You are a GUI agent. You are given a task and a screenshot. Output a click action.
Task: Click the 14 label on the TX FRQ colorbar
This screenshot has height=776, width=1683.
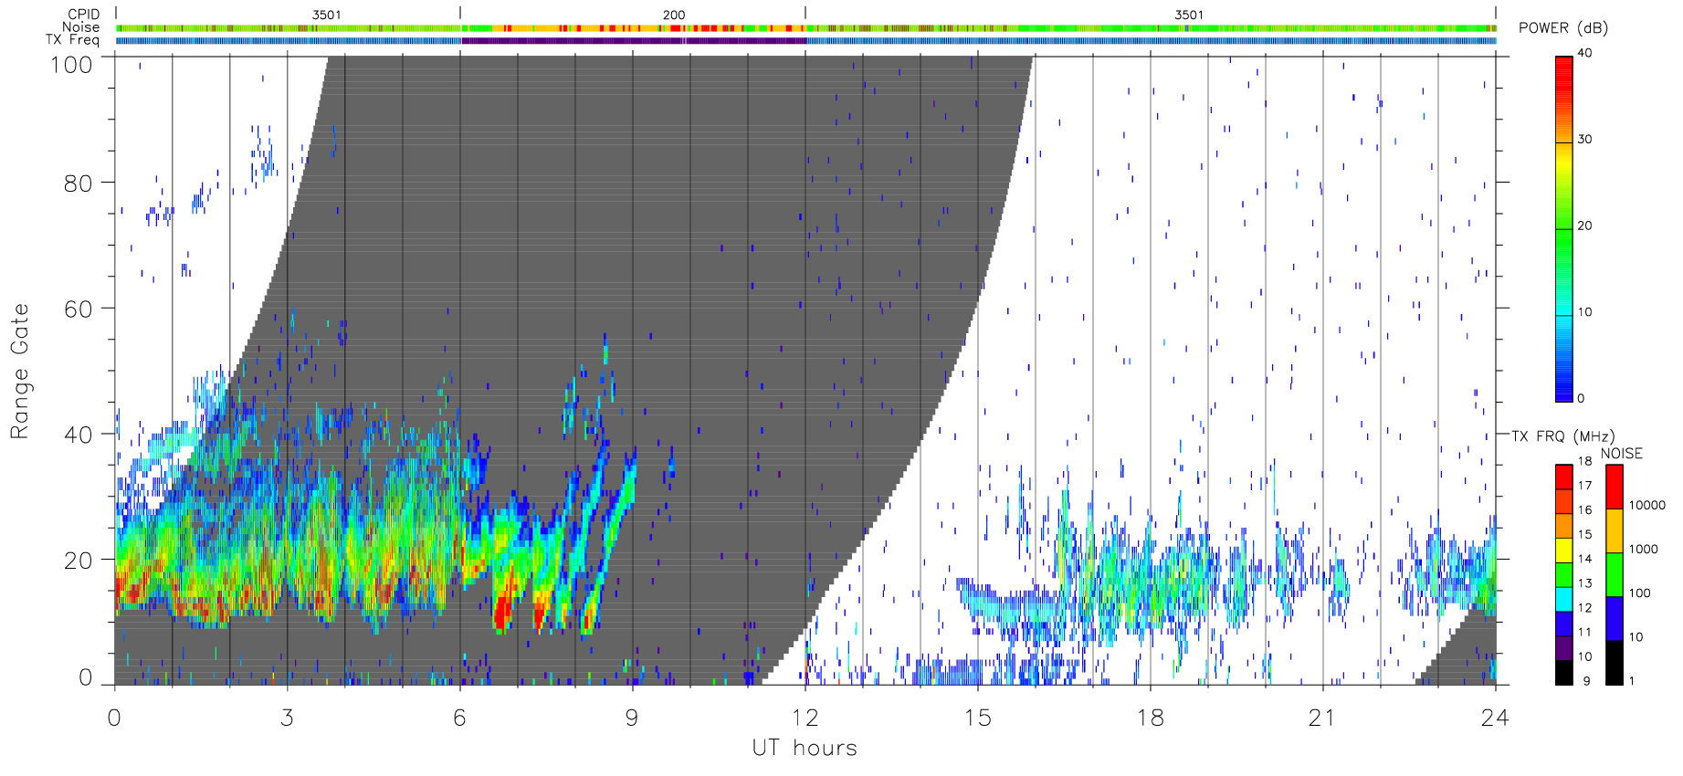pyautogui.click(x=1584, y=559)
